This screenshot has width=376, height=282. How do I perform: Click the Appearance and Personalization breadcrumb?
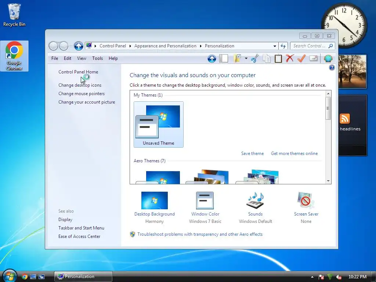165,46
